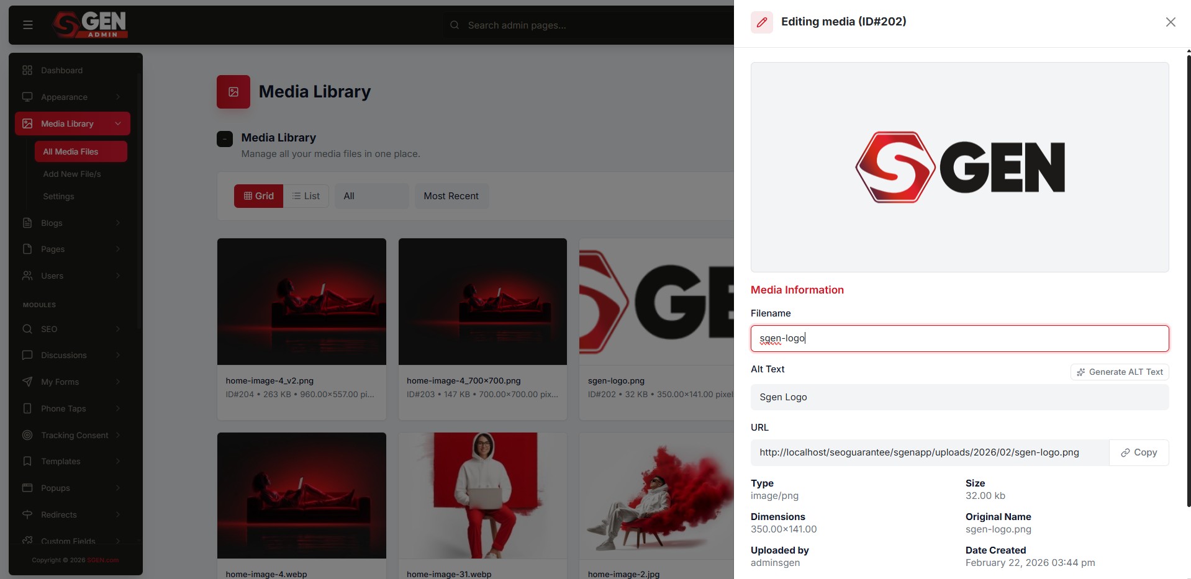Click the SGEN.com footer link
Screen dimensions: 1191x579
click(x=103, y=560)
